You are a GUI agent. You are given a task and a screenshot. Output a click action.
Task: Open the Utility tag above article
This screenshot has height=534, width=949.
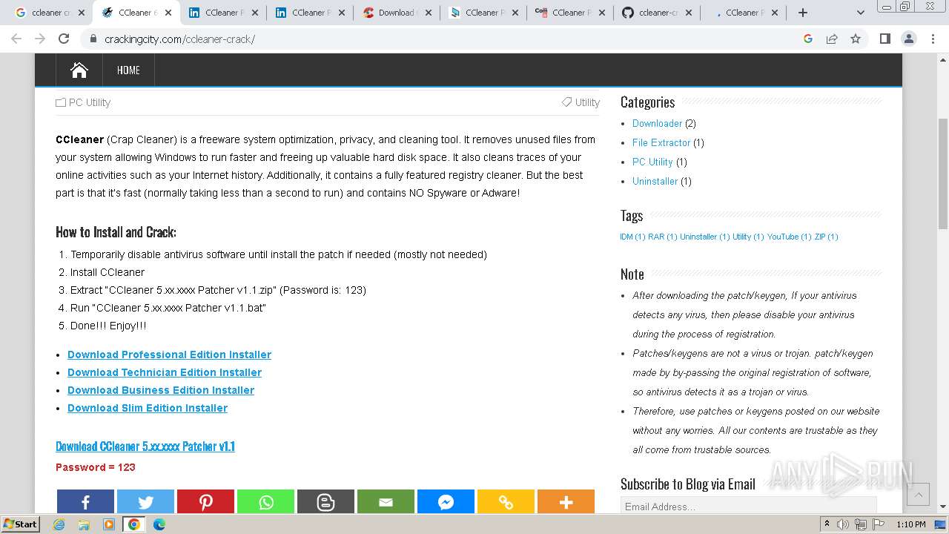tap(587, 102)
